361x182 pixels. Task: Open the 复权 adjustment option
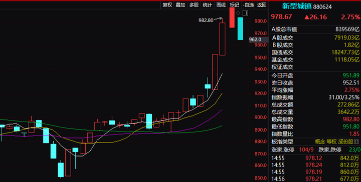pyautogui.click(x=167, y=5)
